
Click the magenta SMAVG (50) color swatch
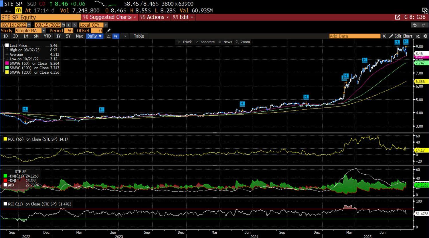click(7, 63)
